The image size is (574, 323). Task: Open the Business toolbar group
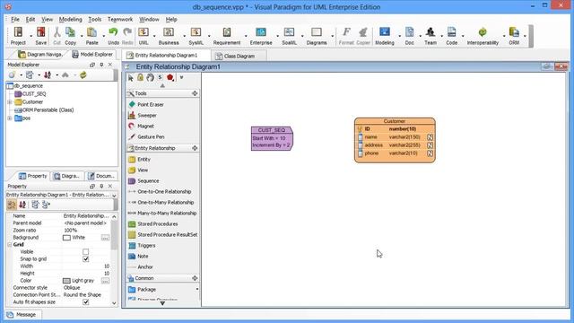tap(169, 36)
